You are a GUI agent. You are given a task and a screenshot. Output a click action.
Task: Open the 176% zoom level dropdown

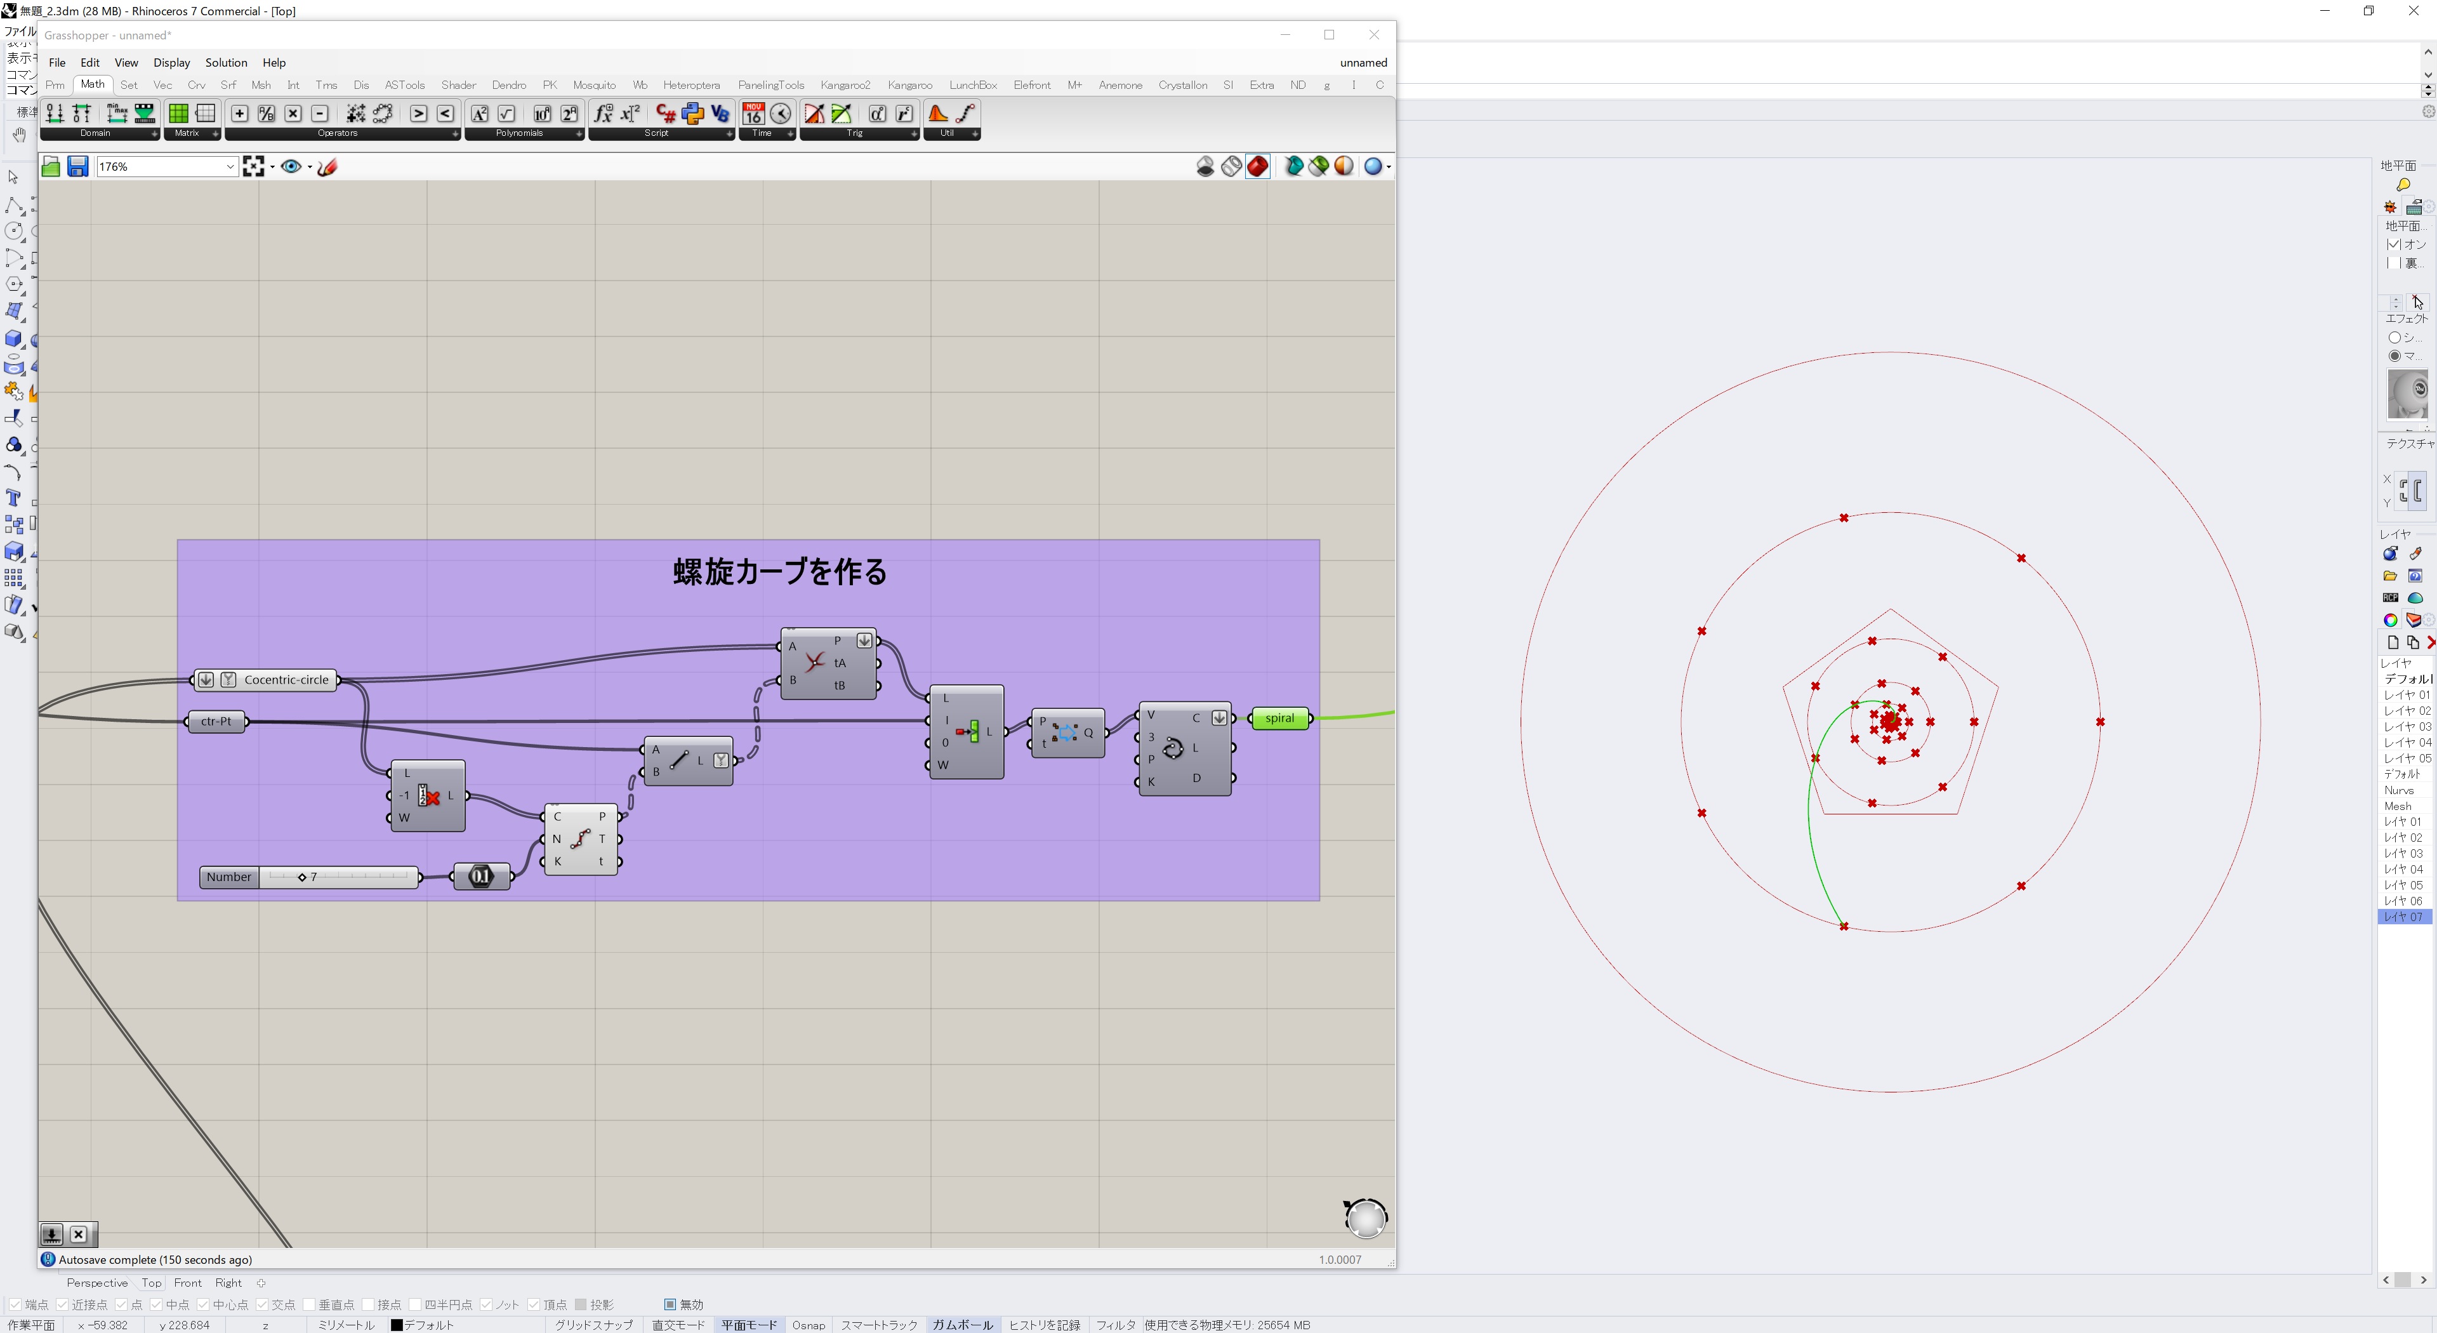click(x=229, y=166)
